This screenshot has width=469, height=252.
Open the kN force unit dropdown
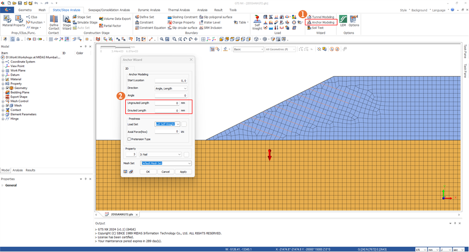click(421, 250)
